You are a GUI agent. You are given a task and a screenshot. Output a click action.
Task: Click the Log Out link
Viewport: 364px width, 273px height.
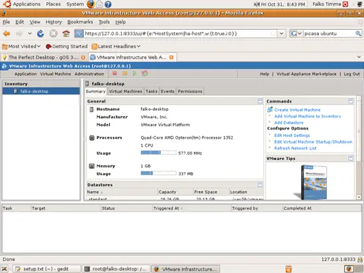[351, 74]
